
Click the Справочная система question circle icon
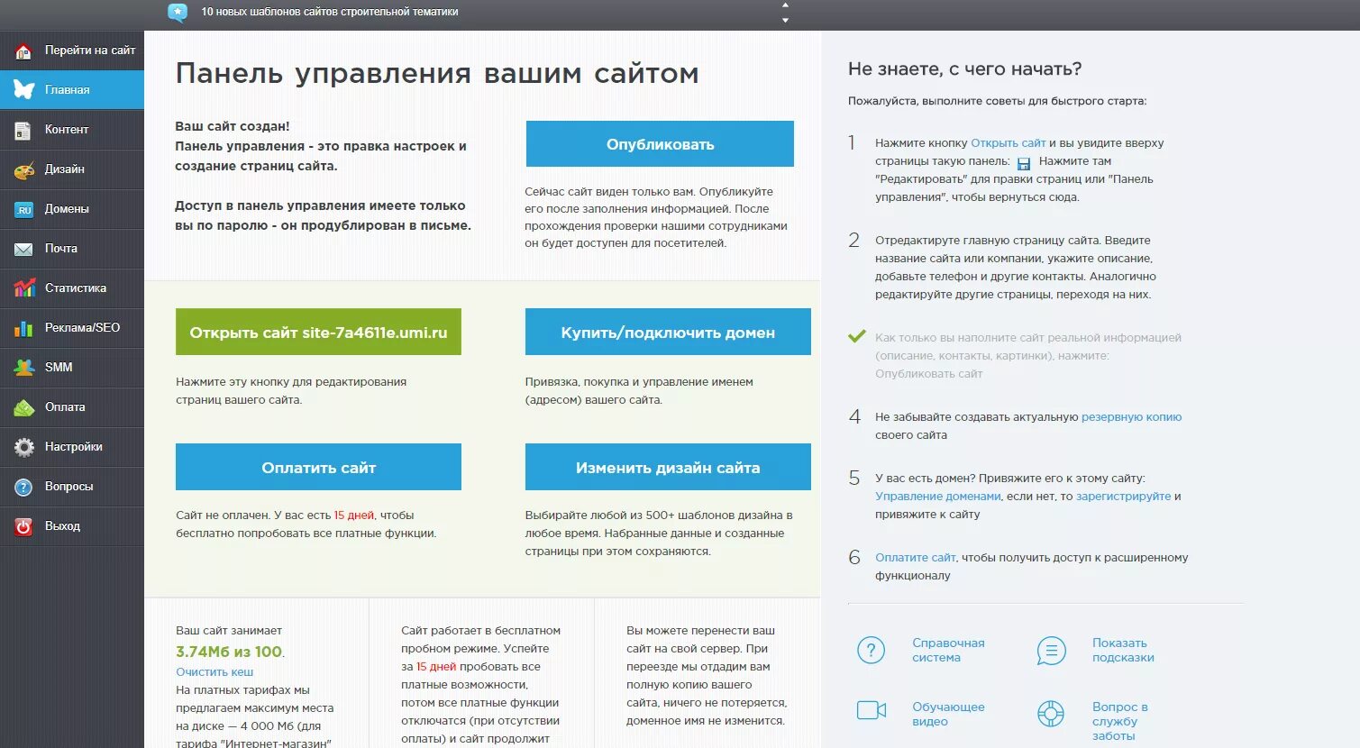click(871, 650)
